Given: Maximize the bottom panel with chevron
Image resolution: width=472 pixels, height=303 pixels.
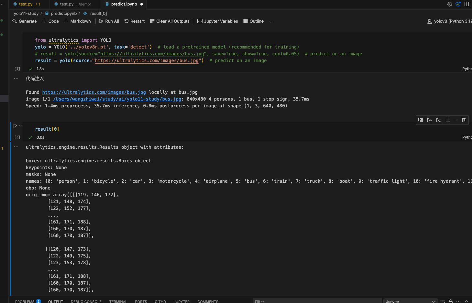Looking at the screenshot, I should [467, 301].
